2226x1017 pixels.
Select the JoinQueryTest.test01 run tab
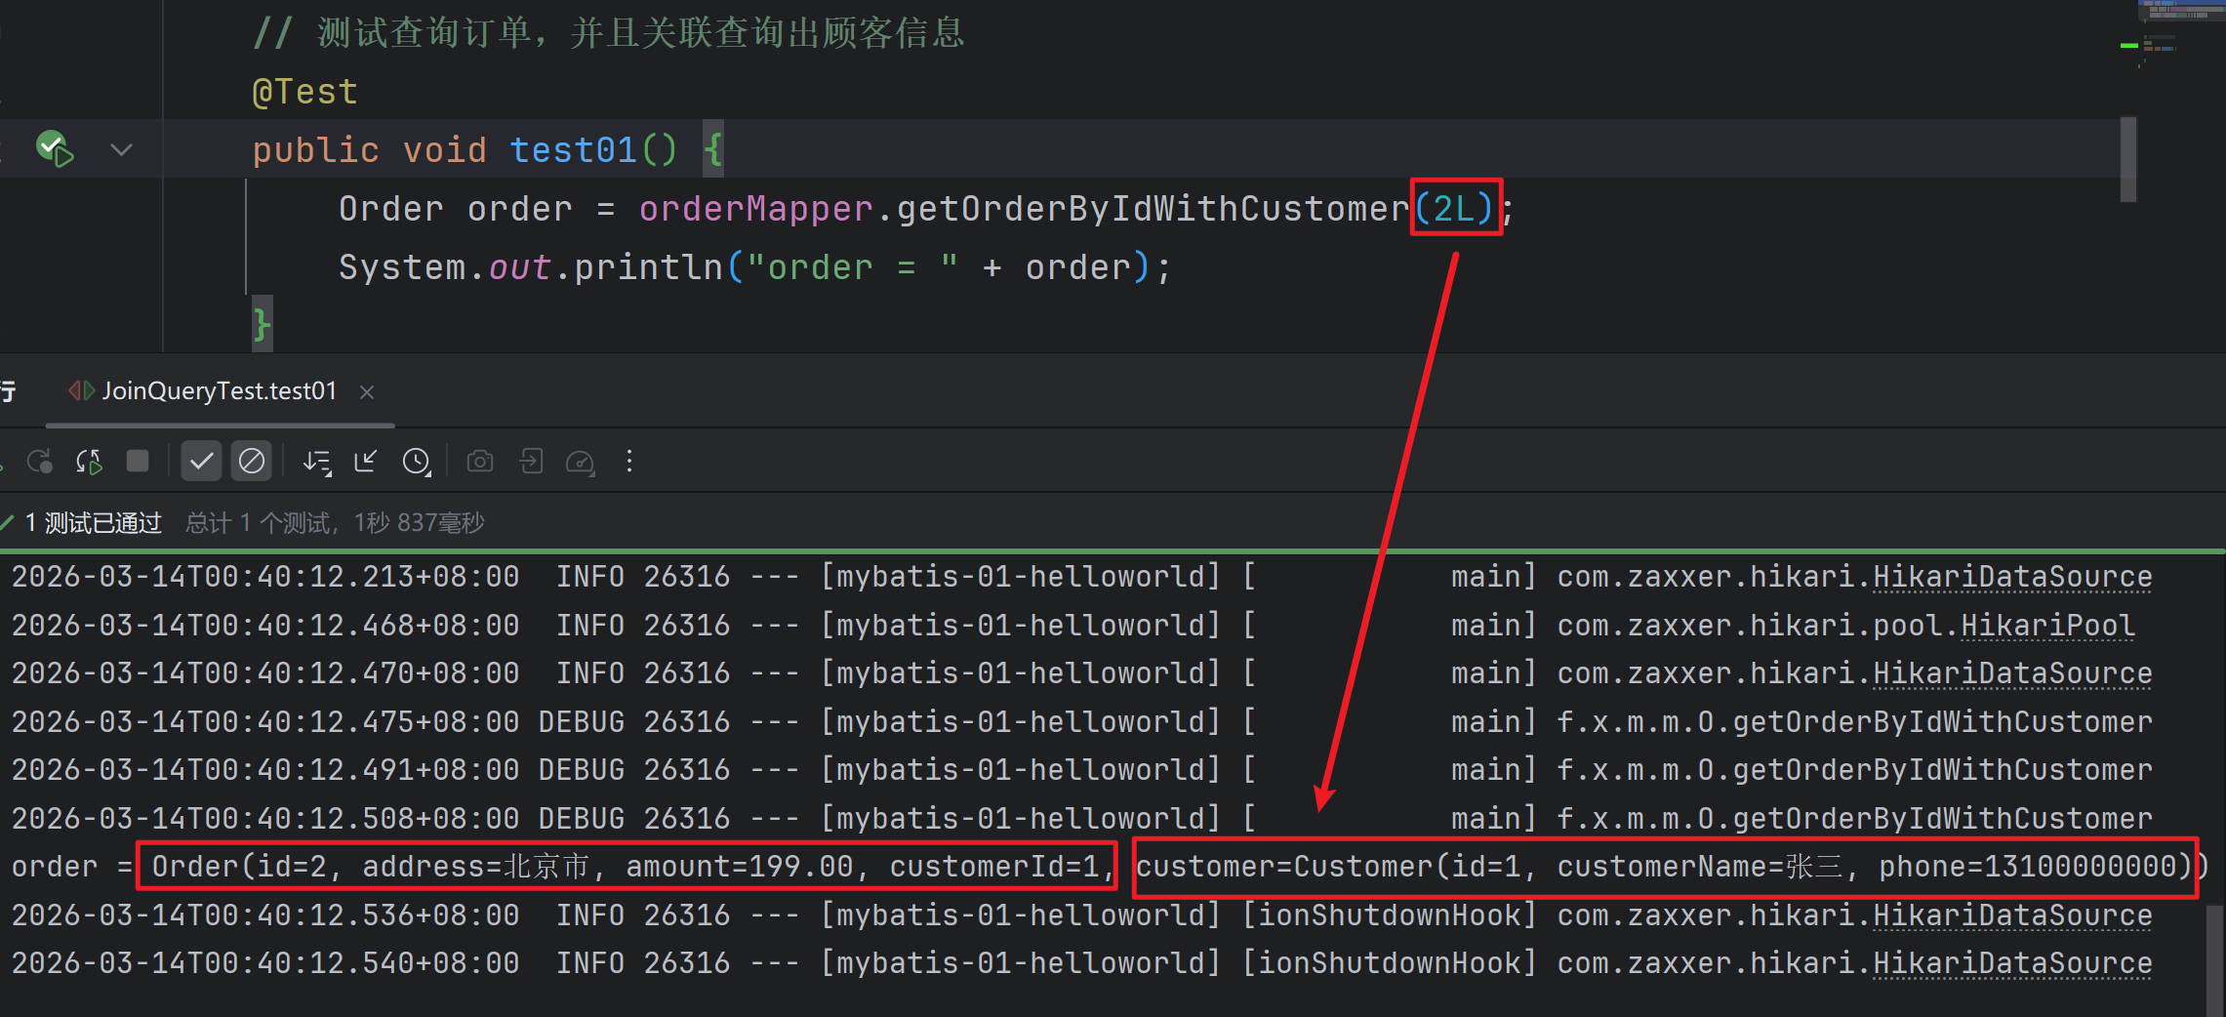[x=219, y=391]
